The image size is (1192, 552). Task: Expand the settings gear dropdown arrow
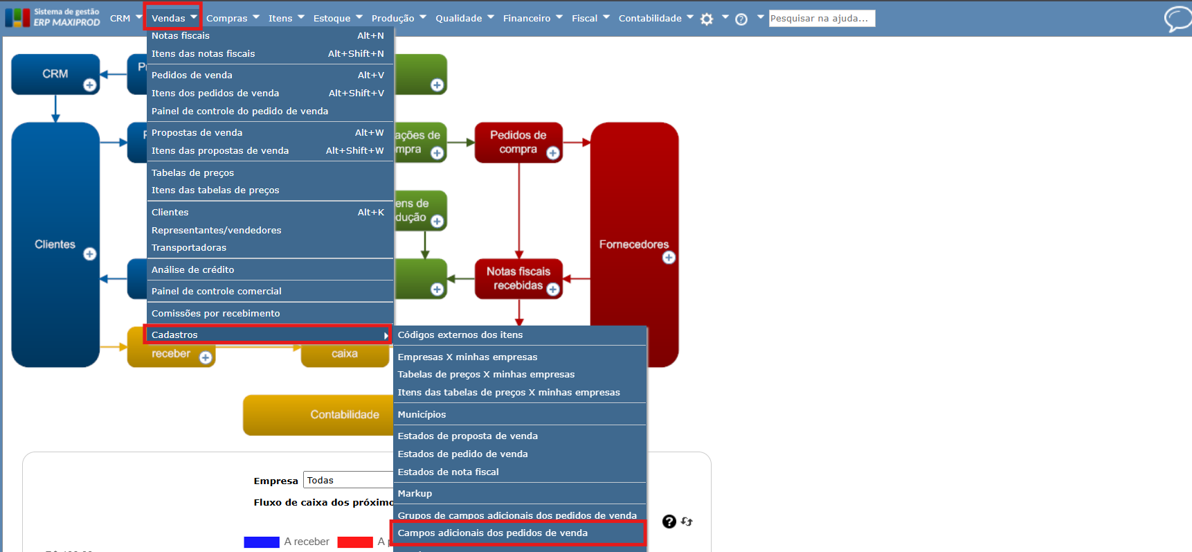coord(725,17)
